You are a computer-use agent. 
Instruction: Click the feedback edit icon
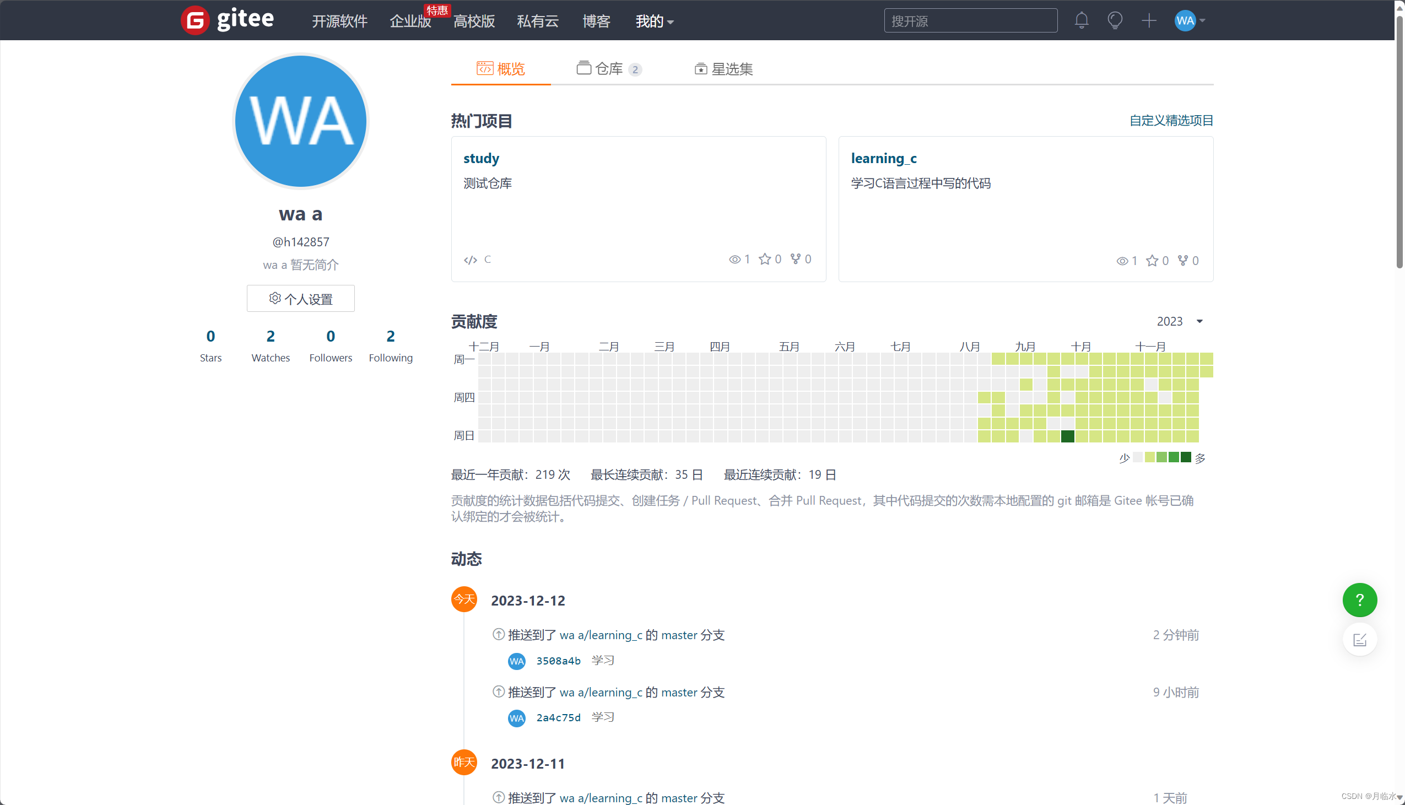1359,640
